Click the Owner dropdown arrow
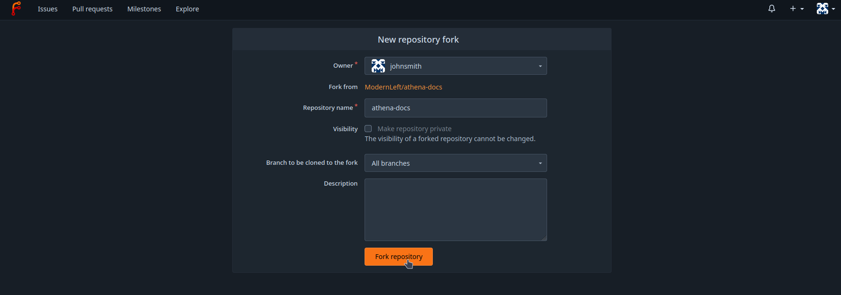Viewport: 841px width, 295px height. coord(540,66)
